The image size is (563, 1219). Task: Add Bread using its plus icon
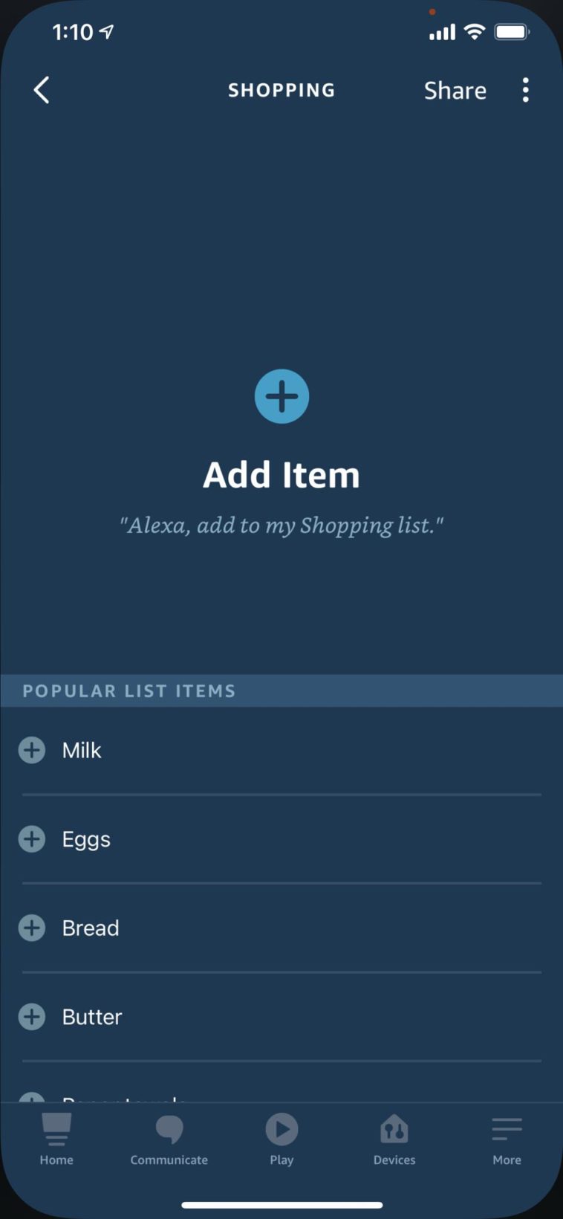[32, 928]
